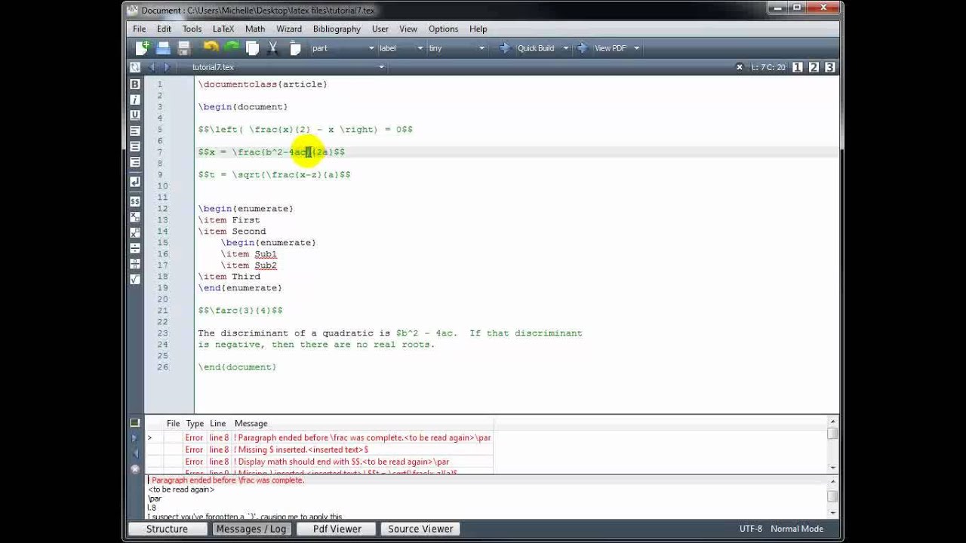Apply italic with the i icon
The width and height of the screenshot is (966, 543).
(135, 100)
